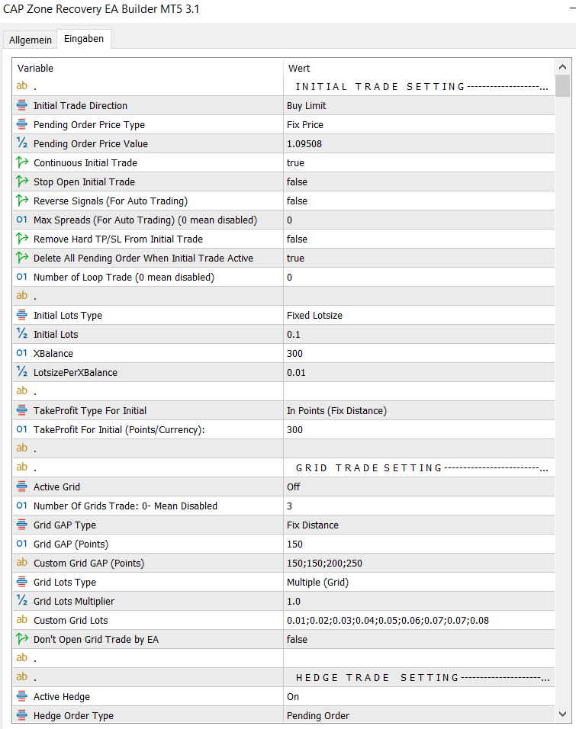576x729 pixels.
Task: Click the 01 icon of TakeProfit For Initial
Action: pyautogui.click(x=22, y=429)
